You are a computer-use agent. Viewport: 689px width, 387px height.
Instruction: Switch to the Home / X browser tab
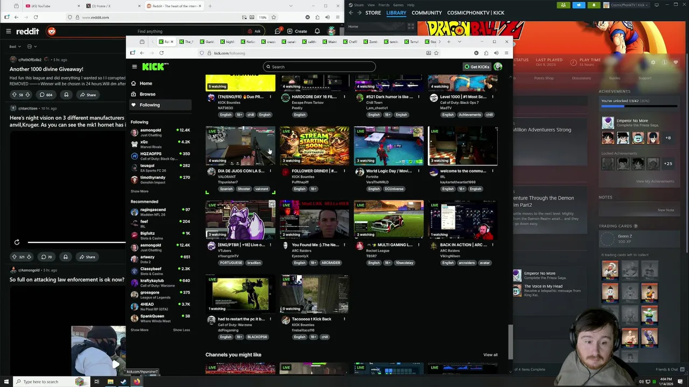(x=112, y=6)
